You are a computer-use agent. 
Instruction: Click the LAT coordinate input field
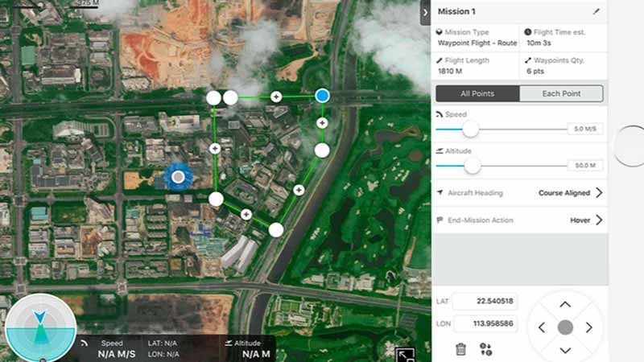485,301
